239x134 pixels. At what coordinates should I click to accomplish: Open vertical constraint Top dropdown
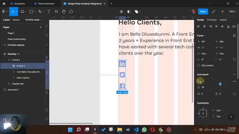(x=220, y=117)
